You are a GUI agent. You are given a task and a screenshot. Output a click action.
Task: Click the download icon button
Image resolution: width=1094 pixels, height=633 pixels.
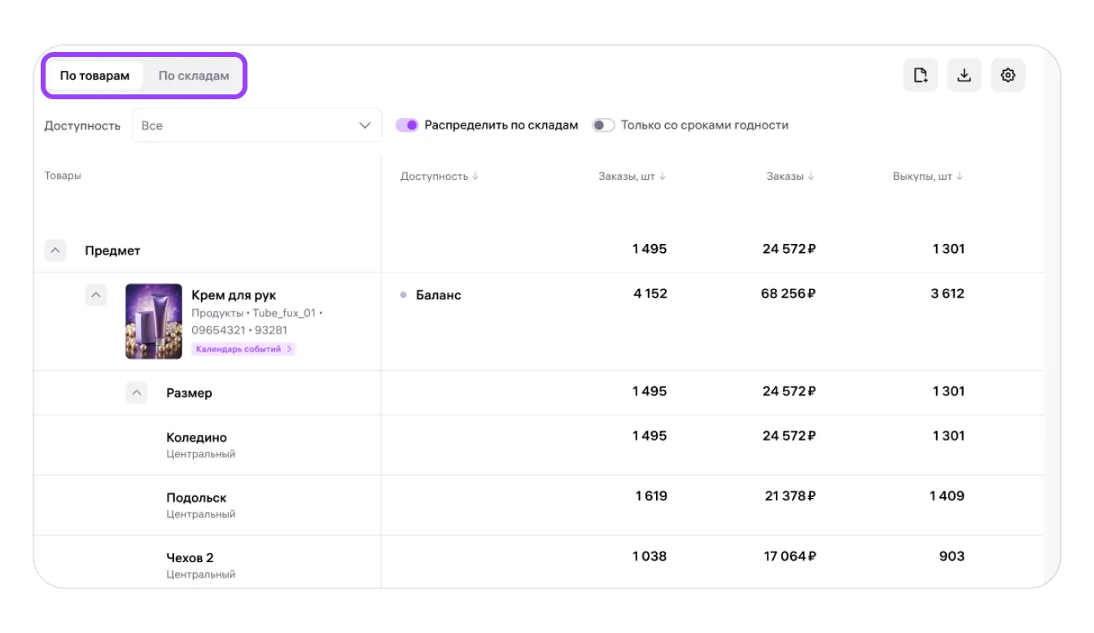[x=964, y=76]
